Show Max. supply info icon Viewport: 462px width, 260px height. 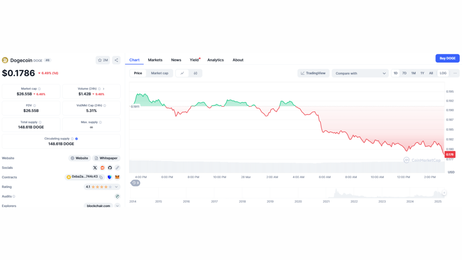(x=101, y=122)
